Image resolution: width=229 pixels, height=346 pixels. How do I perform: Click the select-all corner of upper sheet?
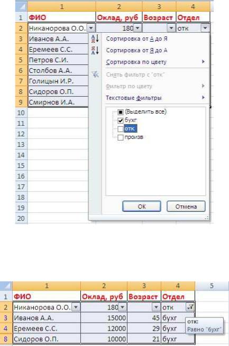pos(21,6)
